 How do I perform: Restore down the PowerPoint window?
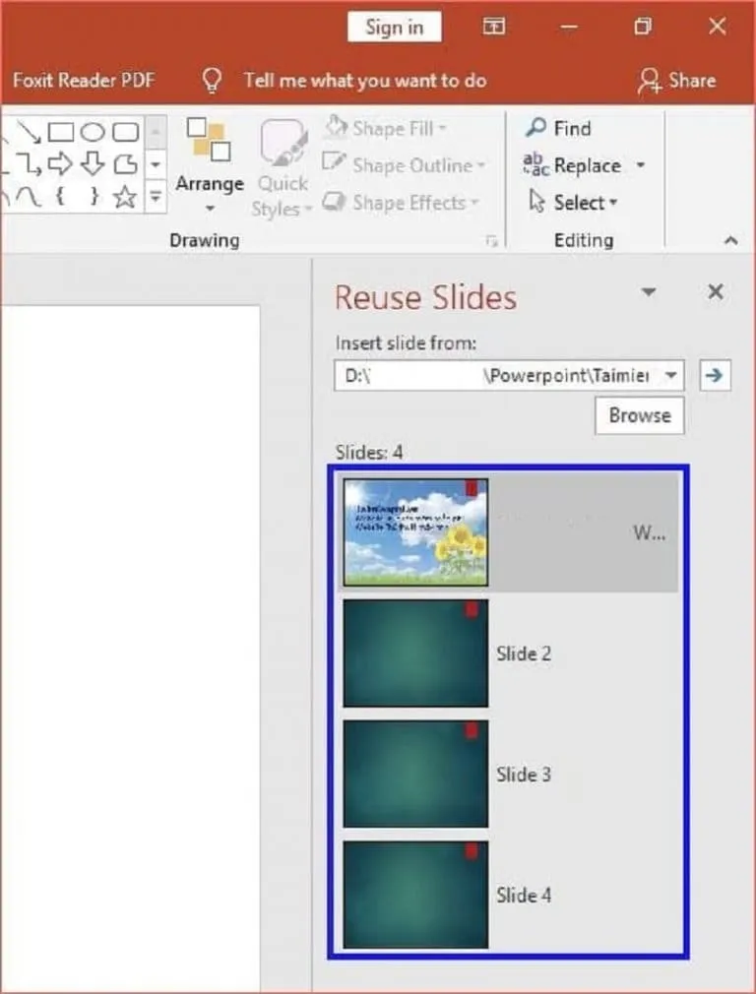coord(643,26)
